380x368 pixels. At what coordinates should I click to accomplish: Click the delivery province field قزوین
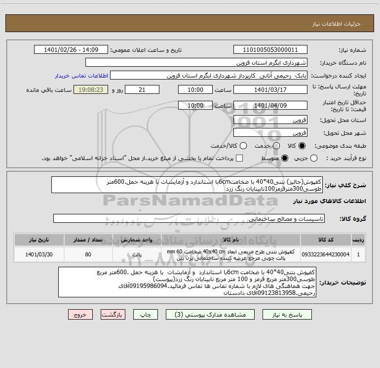pyautogui.click(x=270, y=120)
